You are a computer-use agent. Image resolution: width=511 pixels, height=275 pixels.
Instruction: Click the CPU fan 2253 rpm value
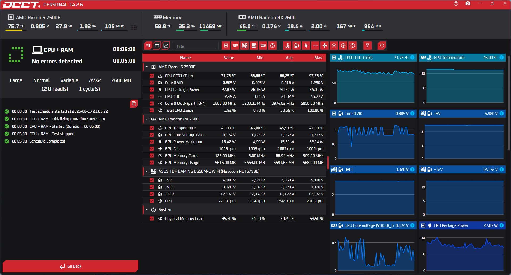227,201
